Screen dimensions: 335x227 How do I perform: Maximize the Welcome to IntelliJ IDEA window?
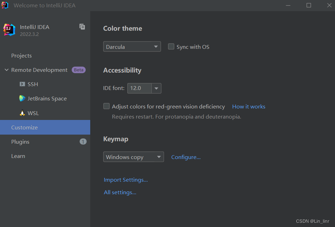309,5
